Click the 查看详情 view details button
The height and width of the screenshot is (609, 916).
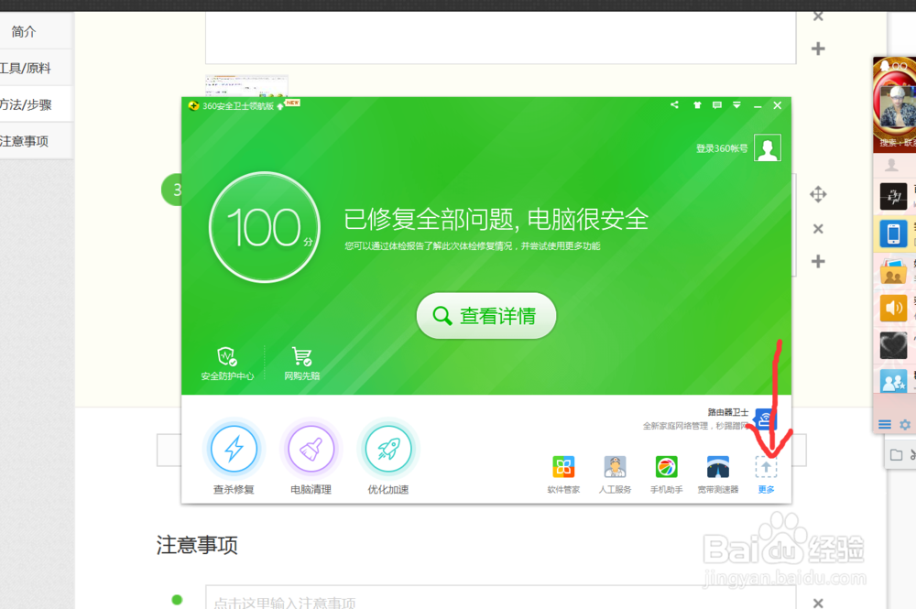485,315
